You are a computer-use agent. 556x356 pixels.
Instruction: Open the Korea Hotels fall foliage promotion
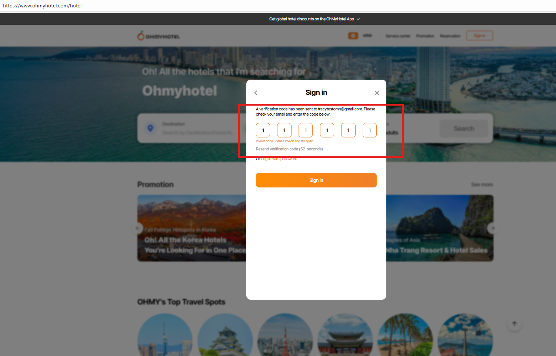tap(192, 228)
